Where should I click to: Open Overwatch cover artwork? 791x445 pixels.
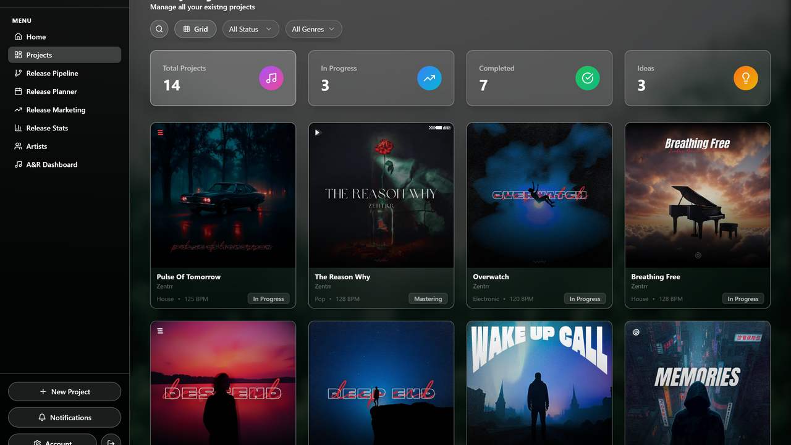click(x=539, y=195)
